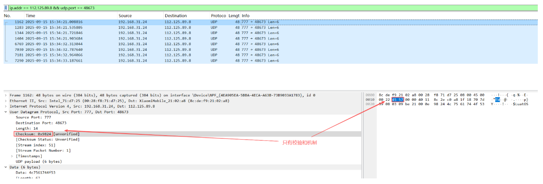
Task: Collapse the Data (6 bytes) node
Action: point(6,167)
